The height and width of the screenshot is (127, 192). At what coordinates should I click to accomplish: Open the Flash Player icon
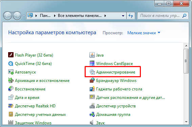tap(11, 55)
